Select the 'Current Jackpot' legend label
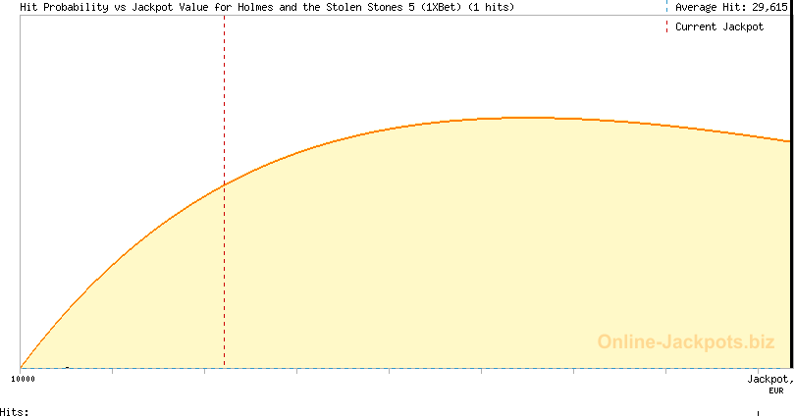Viewport: 795px width, 417px height. coord(718,26)
